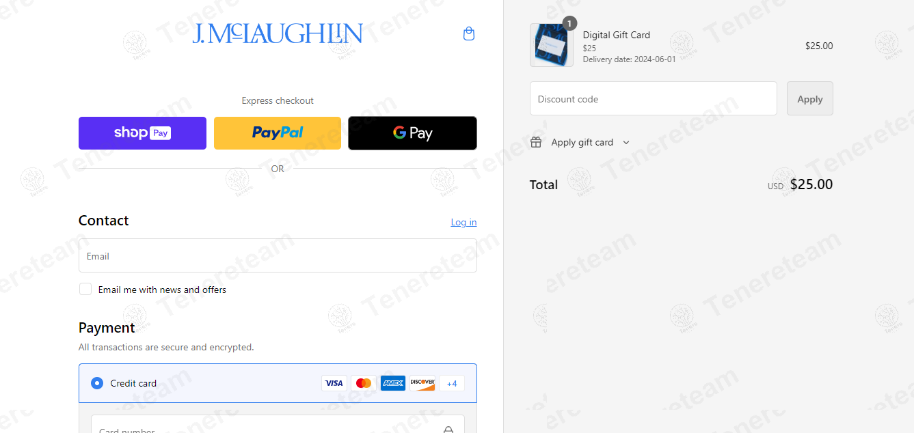Click the Discover card icon
Screen dimensions: 914x433
tap(422, 383)
